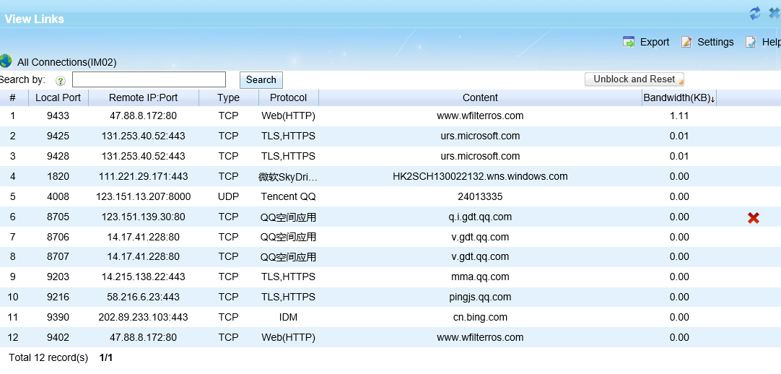
Task: Select www.wfilterros.com in row 1
Action: 480,116
